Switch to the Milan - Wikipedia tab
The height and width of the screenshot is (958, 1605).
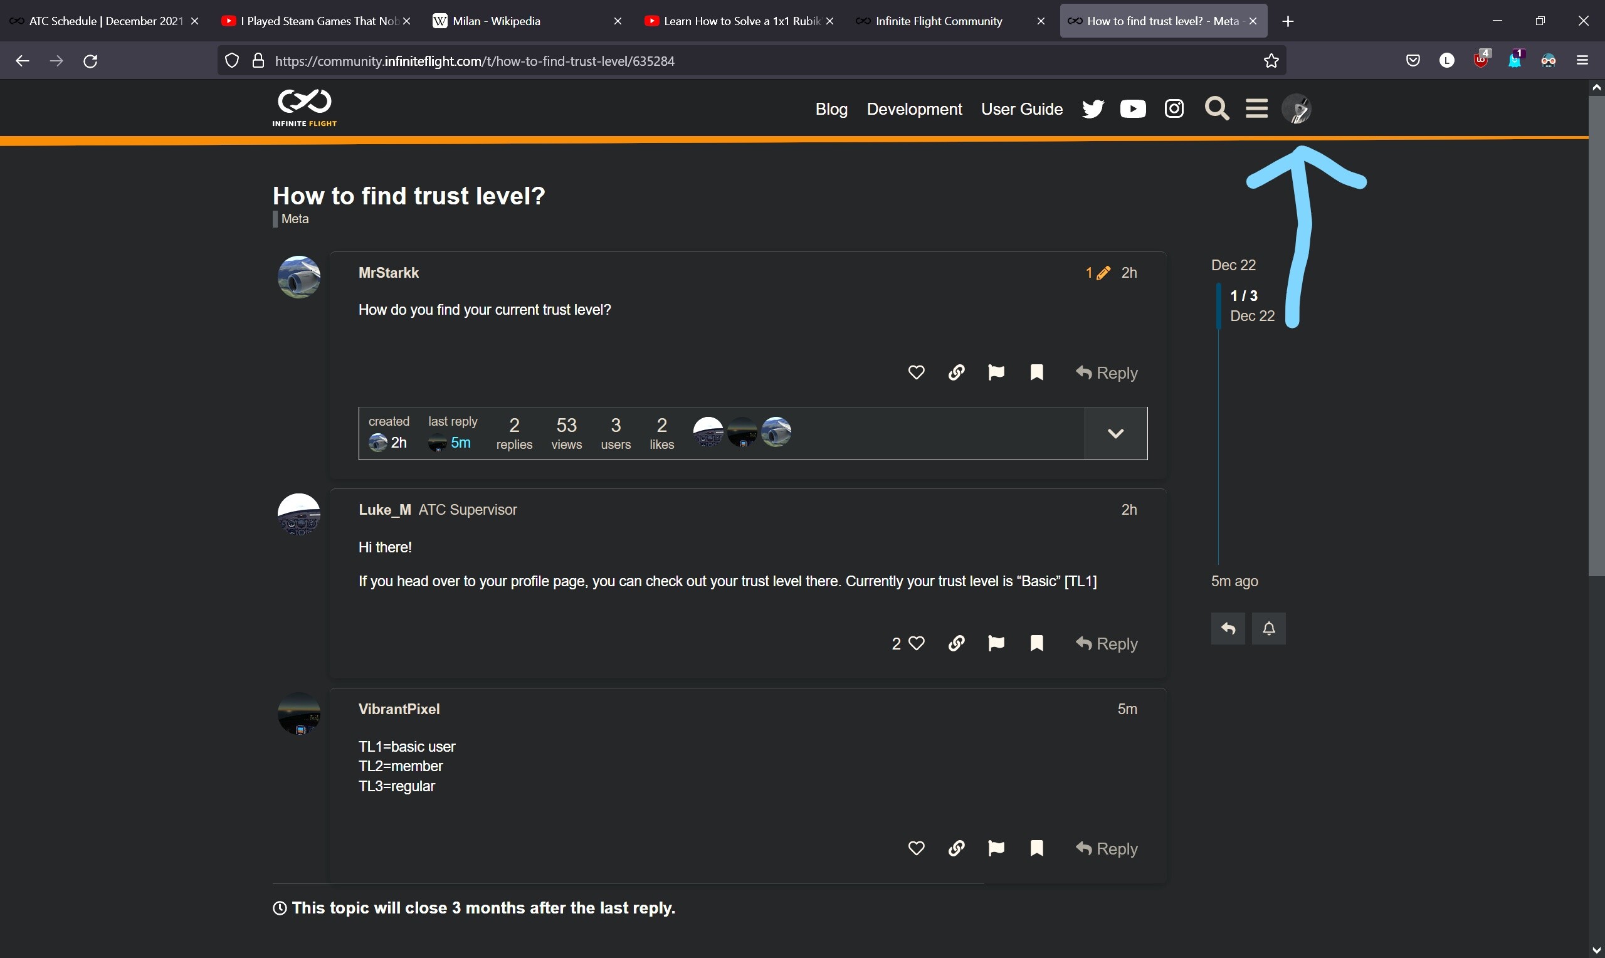pyautogui.click(x=525, y=21)
